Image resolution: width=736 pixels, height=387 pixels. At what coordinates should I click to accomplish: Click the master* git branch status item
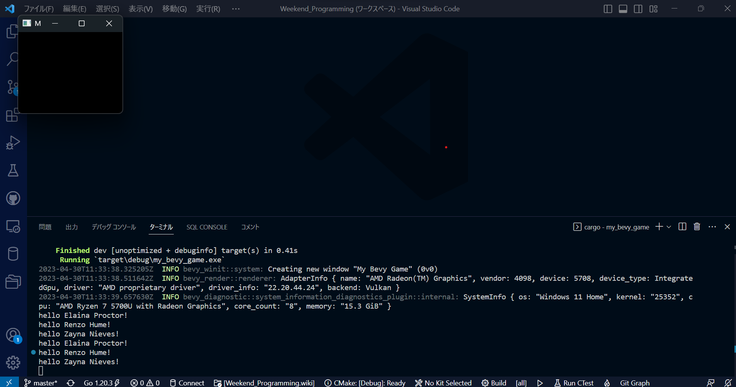click(x=41, y=383)
